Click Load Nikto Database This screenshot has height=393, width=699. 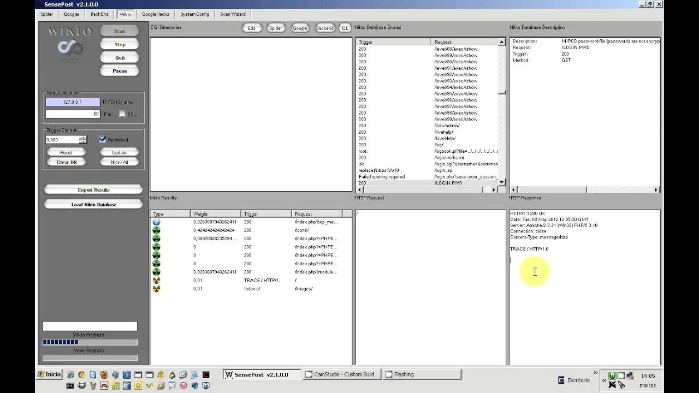point(93,205)
